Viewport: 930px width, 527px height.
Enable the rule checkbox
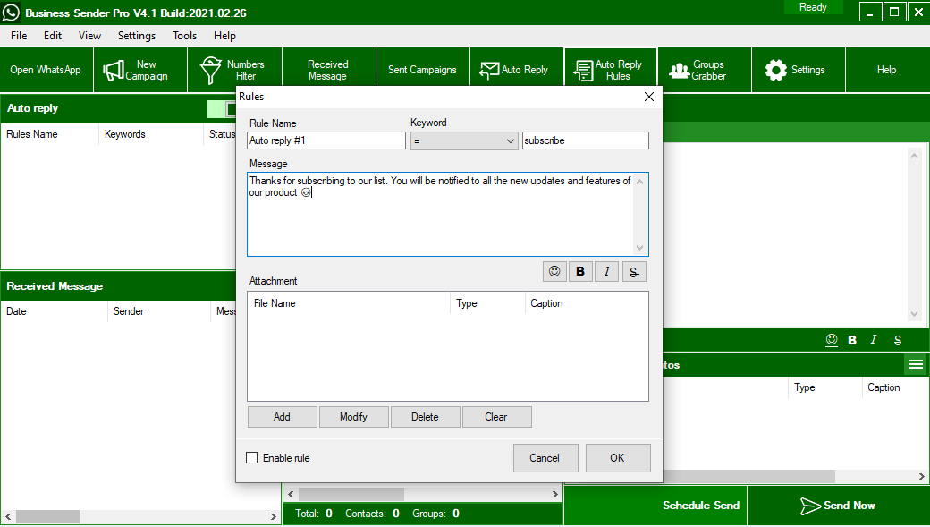251,457
